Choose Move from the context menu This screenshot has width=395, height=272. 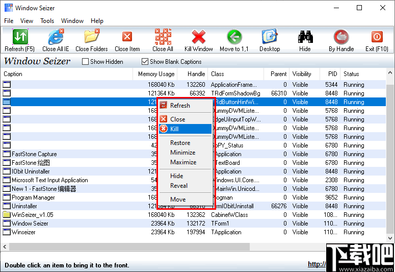[186, 200]
